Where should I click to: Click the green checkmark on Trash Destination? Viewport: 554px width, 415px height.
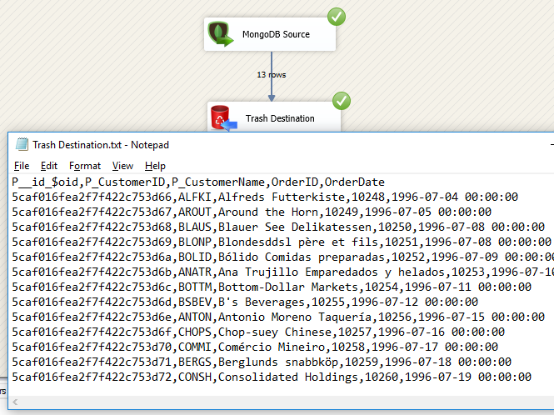tap(342, 101)
